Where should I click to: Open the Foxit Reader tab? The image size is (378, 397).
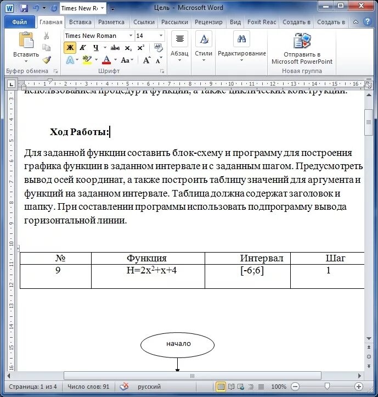point(262,23)
